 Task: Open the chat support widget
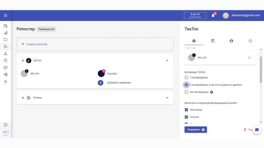point(257,130)
